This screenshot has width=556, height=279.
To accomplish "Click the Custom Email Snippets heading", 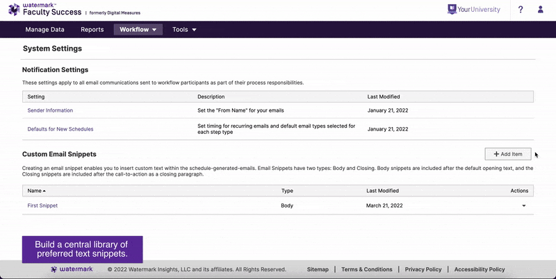I will (59, 154).
